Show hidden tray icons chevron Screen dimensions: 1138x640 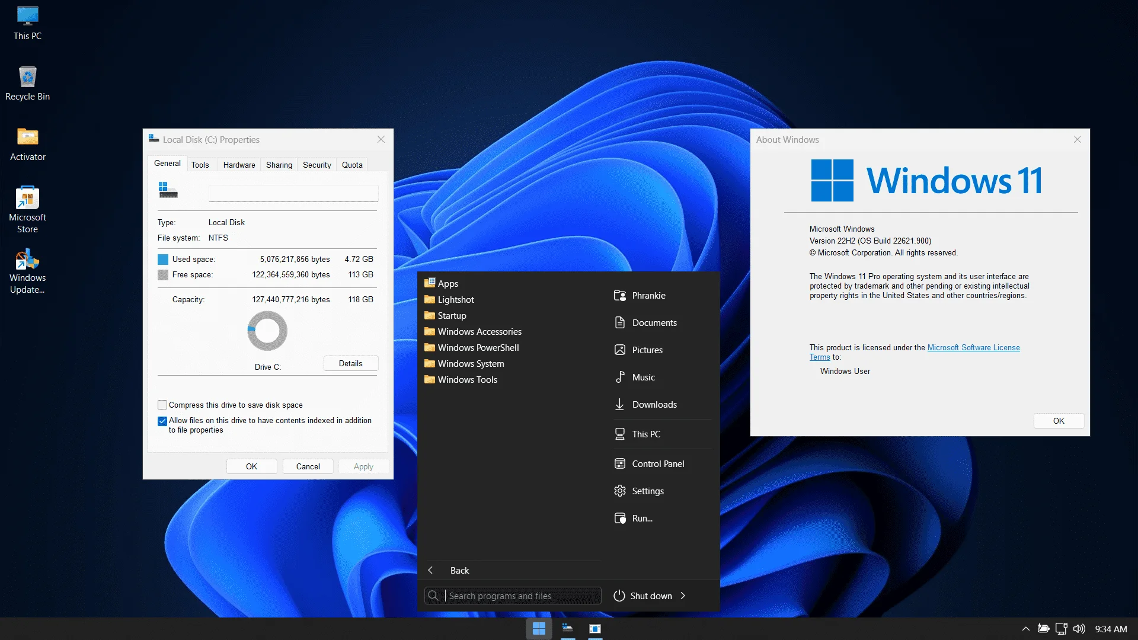[x=1025, y=629]
